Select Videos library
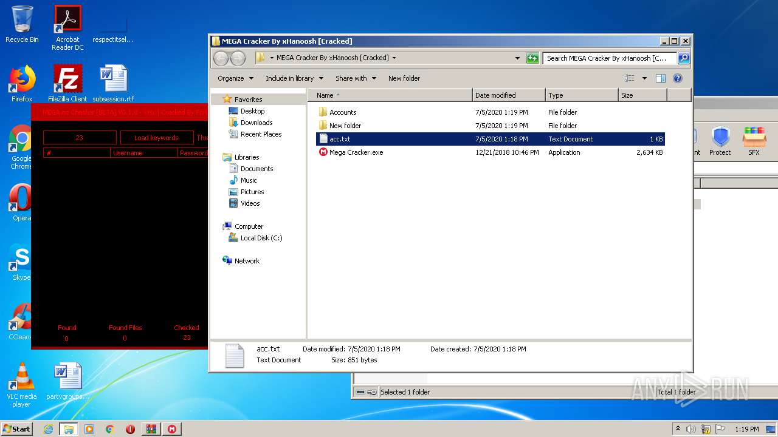This screenshot has width=778, height=437. coord(250,203)
